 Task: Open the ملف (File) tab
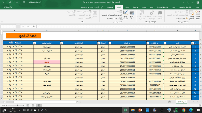(x=197, y=7)
